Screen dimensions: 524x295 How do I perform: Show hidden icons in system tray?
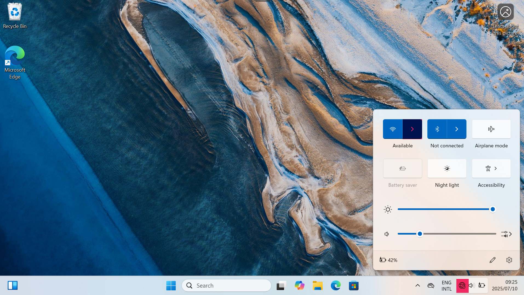click(417, 286)
